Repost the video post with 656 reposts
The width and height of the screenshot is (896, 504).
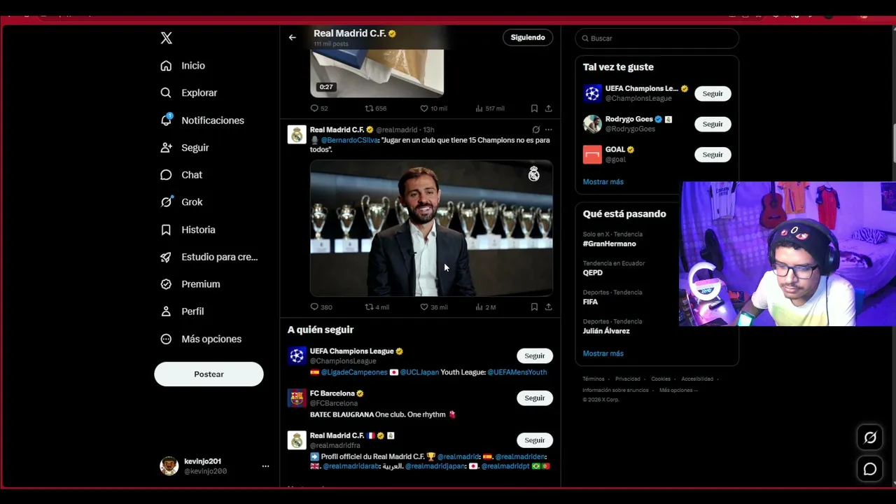tap(369, 108)
